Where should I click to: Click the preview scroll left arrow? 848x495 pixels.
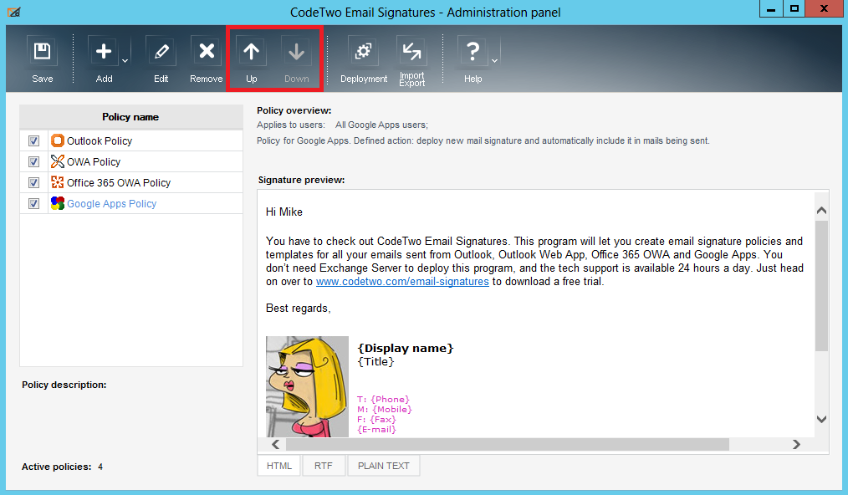(276, 445)
